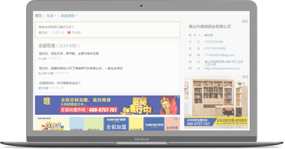
Task: Click the ad tag on bookshelf image
Action: pyautogui.click(x=245, y=77)
